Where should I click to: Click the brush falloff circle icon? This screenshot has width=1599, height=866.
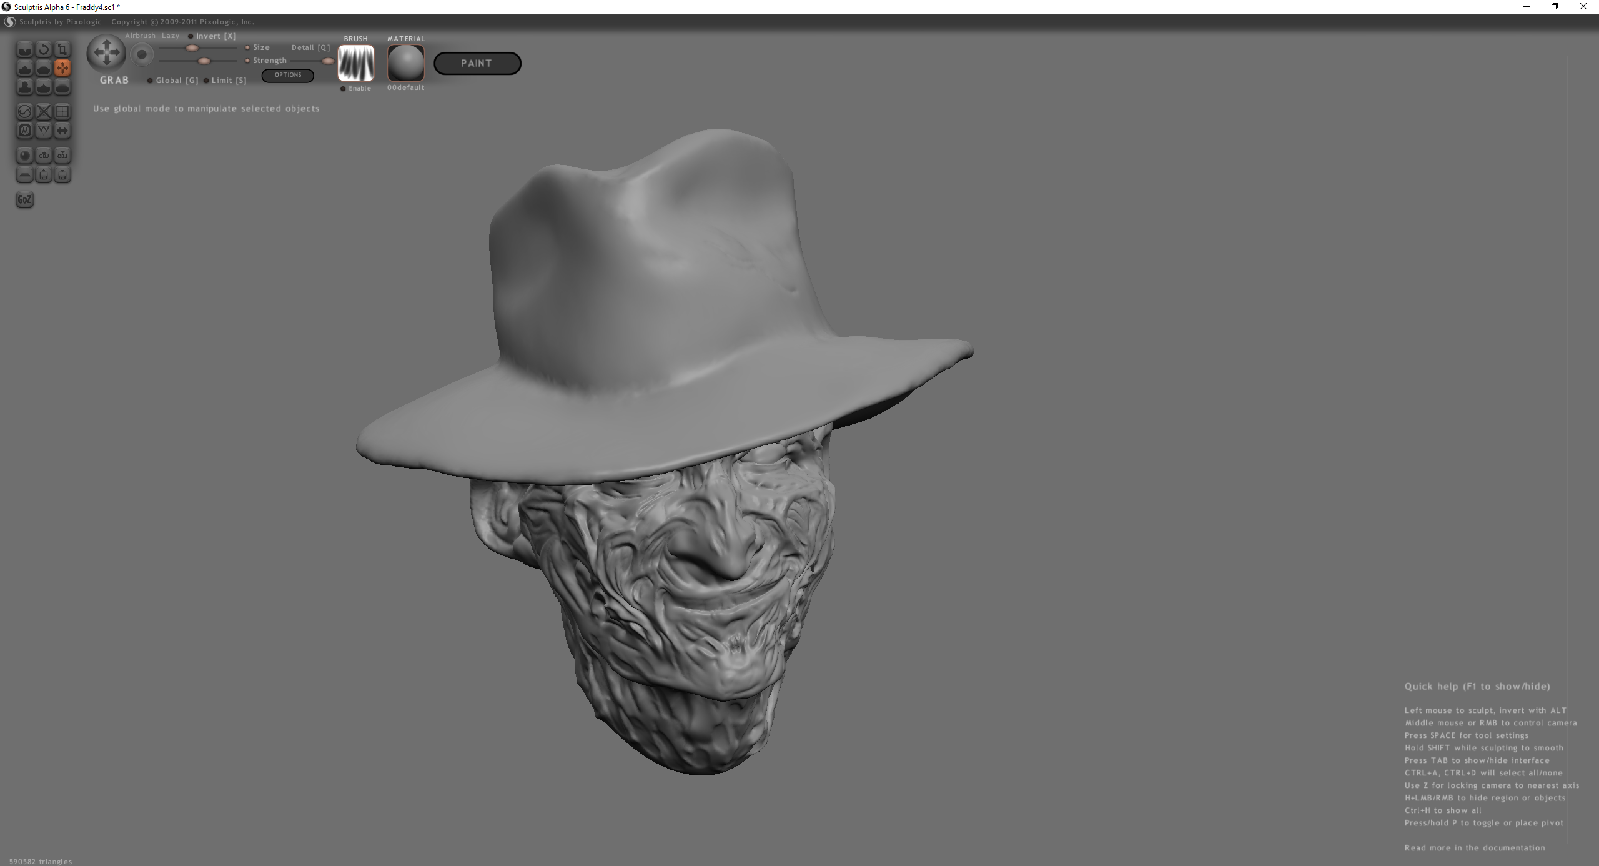pyautogui.click(x=142, y=55)
